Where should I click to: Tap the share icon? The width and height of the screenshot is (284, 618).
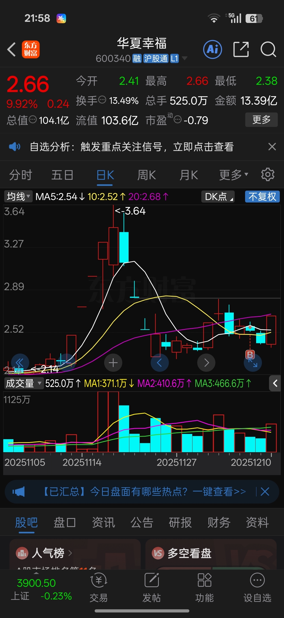click(x=241, y=49)
